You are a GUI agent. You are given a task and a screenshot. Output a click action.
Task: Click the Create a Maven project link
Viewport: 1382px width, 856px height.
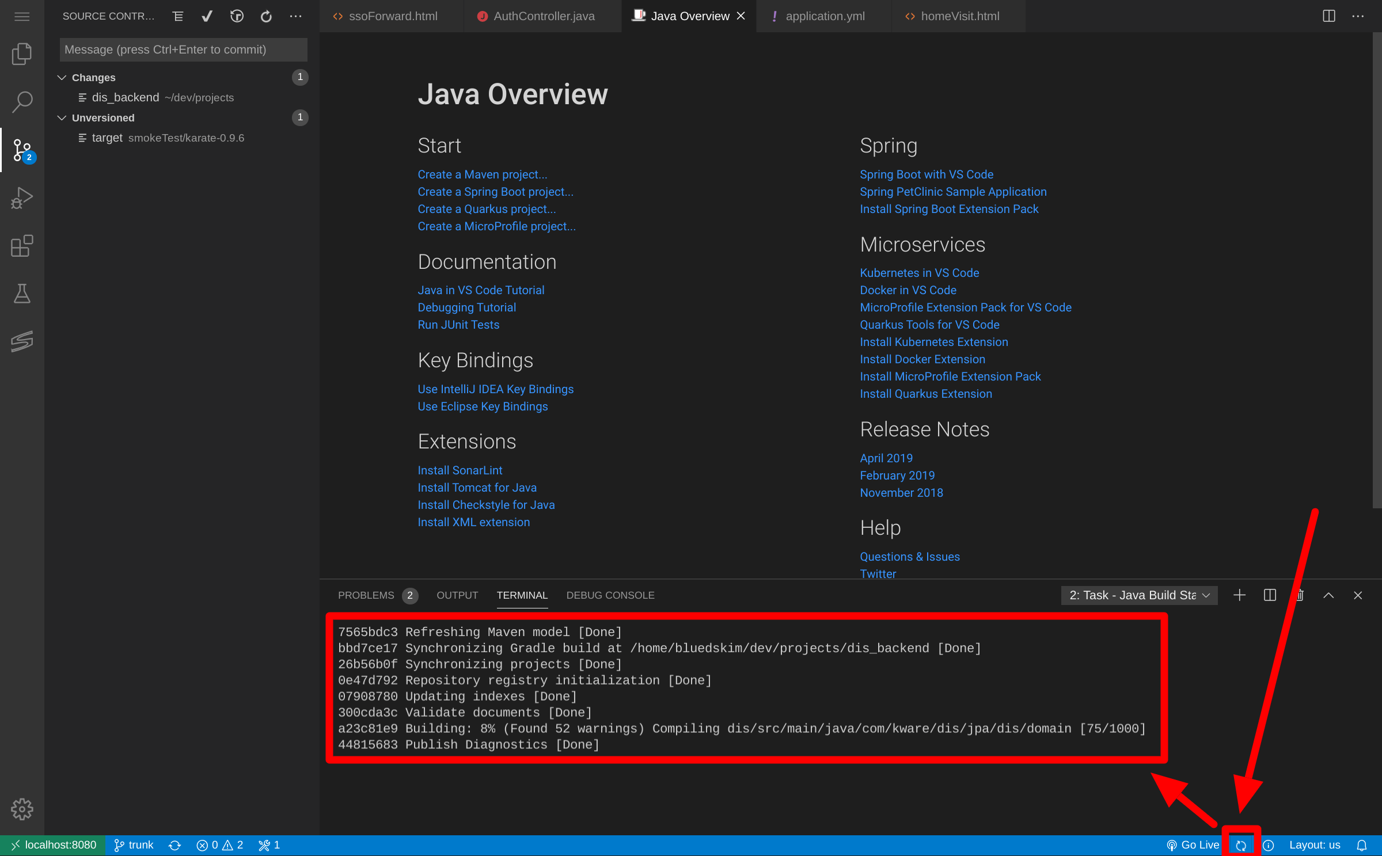point(482,174)
